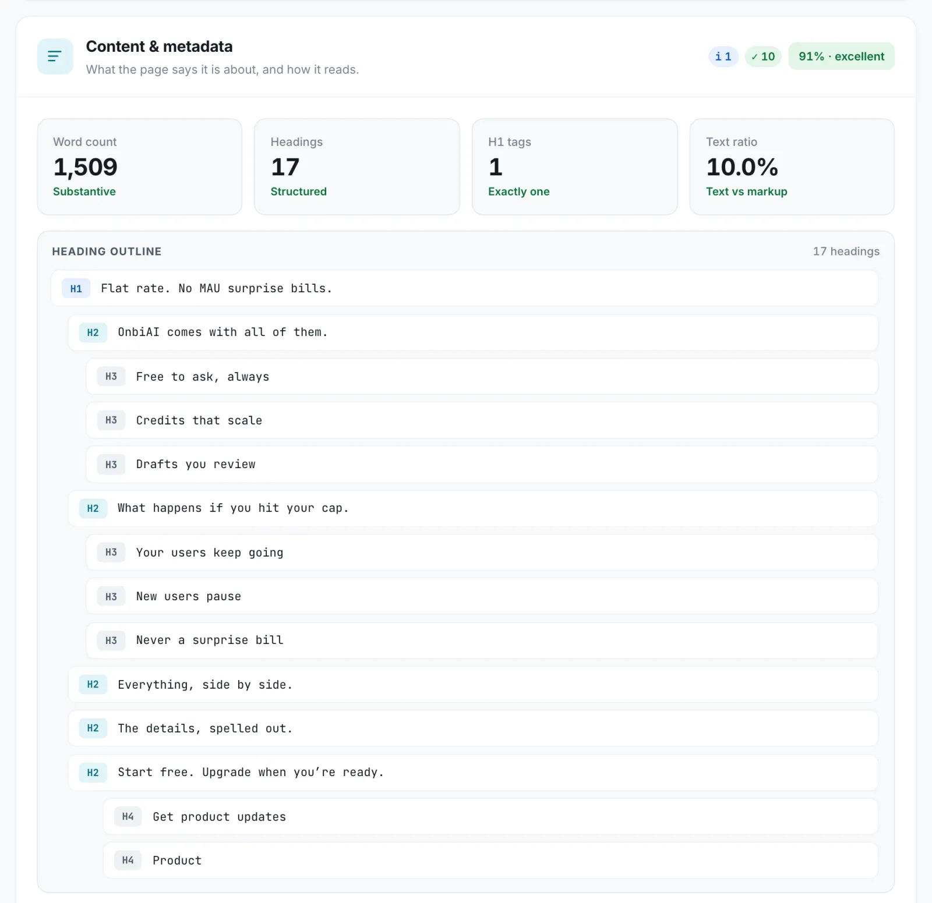Click the info badge showing 1
The image size is (932, 903).
(723, 56)
